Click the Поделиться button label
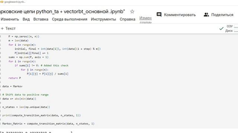238x133 pixels. pyautogui.click(x=222, y=15)
